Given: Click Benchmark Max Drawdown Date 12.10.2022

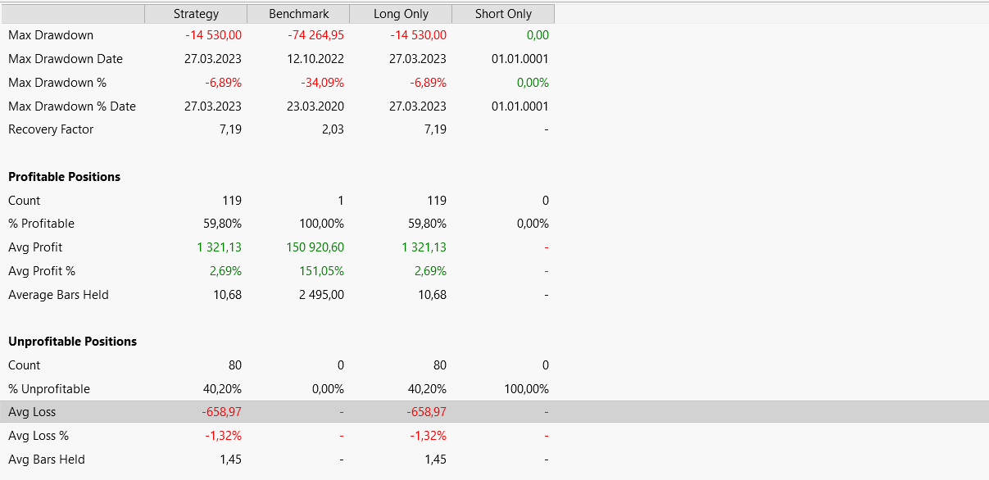Looking at the screenshot, I should (315, 59).
